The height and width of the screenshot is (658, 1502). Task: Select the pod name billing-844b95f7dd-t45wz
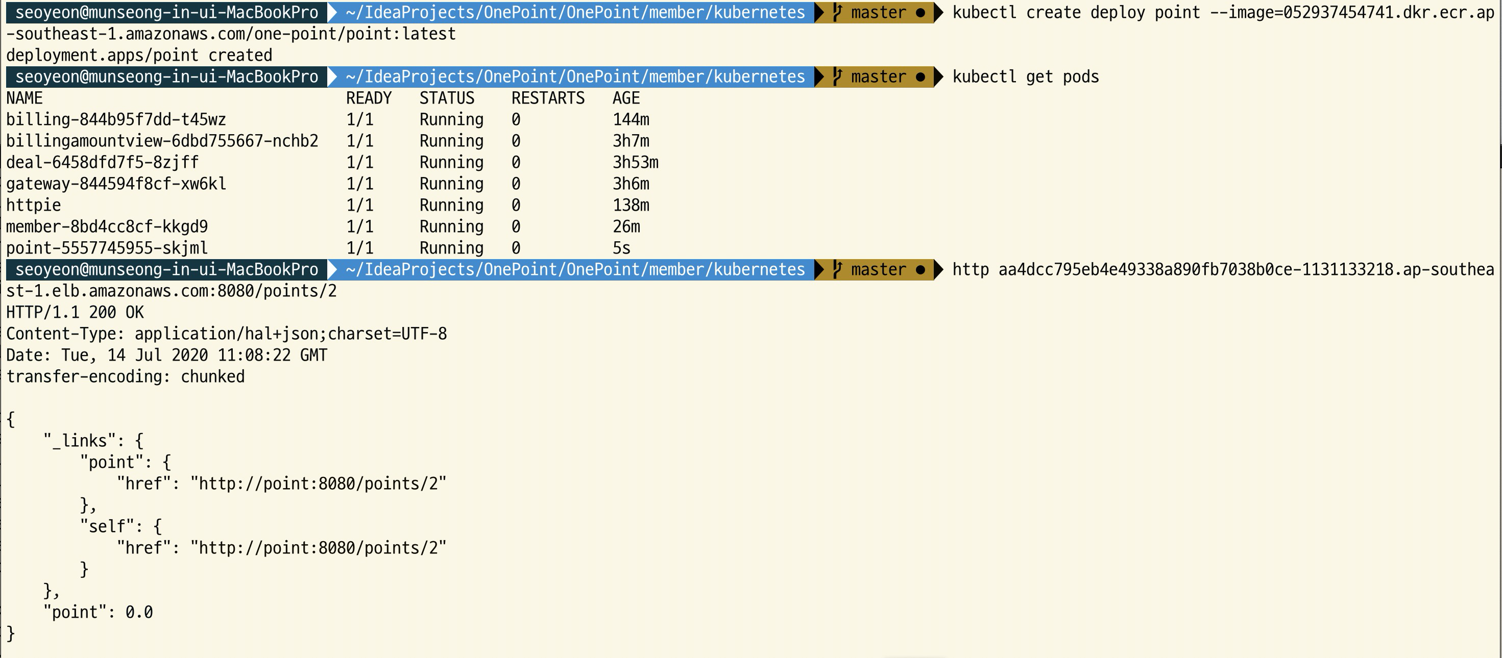pyautogui.click(x=116, y=119)
